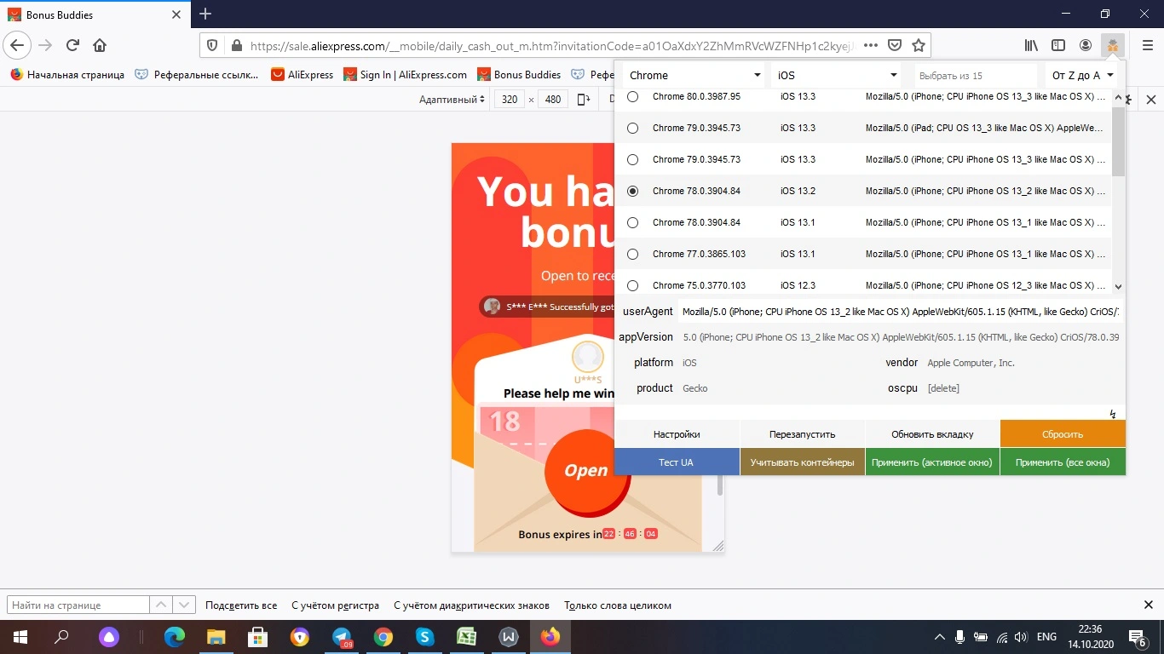
Task: Open 'Начальная страница' bookmark
Action: coord(67,75)
